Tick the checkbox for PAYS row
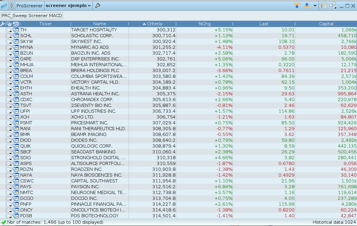This screenshot has height=226, width=357. click(9, 187)
